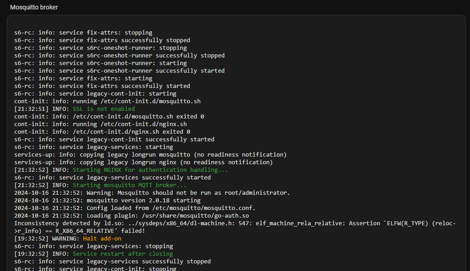
Task: Click the "Starting mosquitto MQTT broker" log message
Action: (130, 185)
